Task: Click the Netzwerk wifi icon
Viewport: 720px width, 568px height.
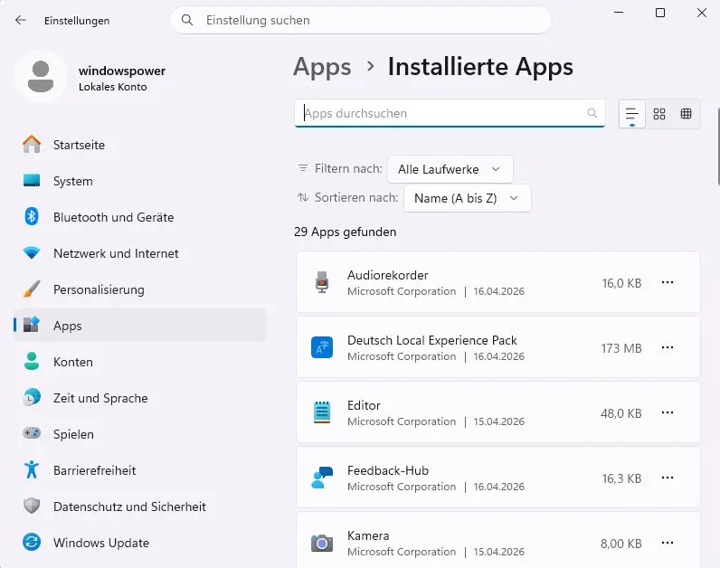Action: (32, 253)
